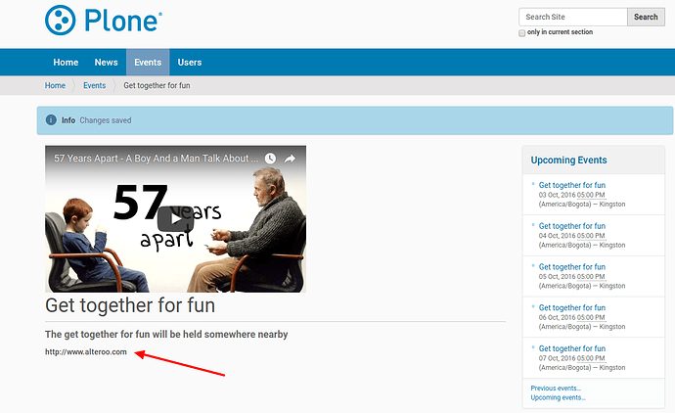The height and width of the screenshot is (413, 675).
Task: Click the Watch Later clock icon on the video
Action: click(270, 159)
